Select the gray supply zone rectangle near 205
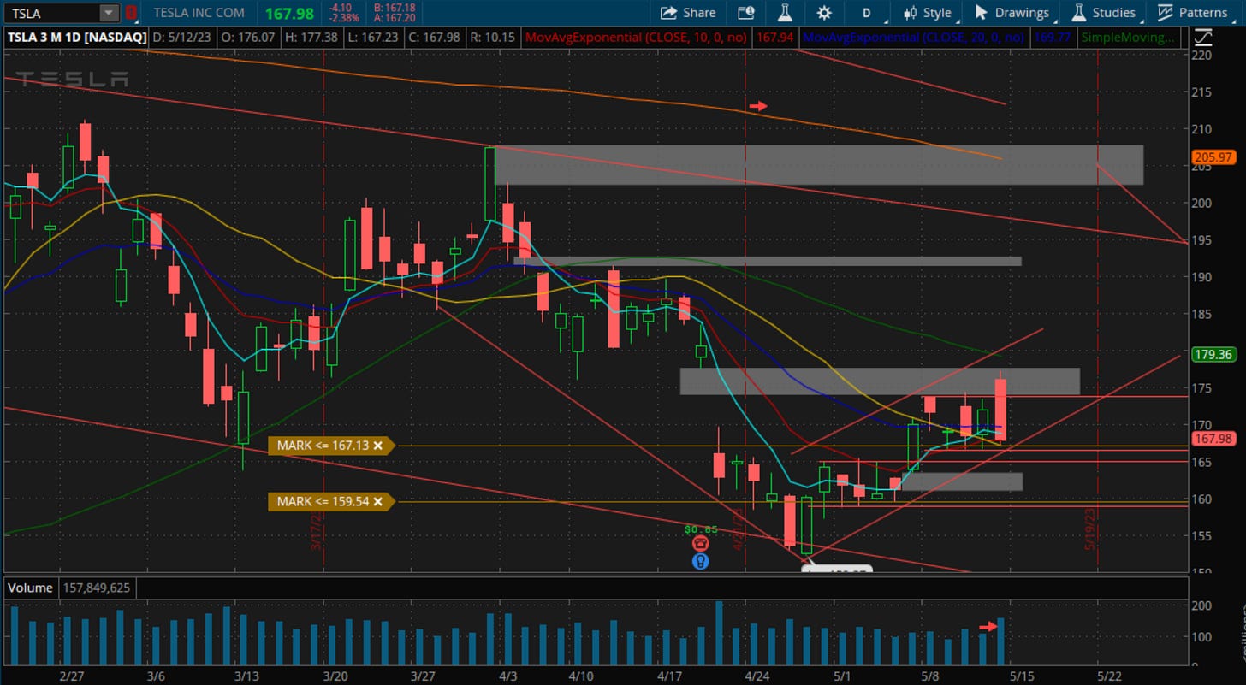Image resolution: width=1246 pixels, height=685 pixels. [x=819, y=164]
